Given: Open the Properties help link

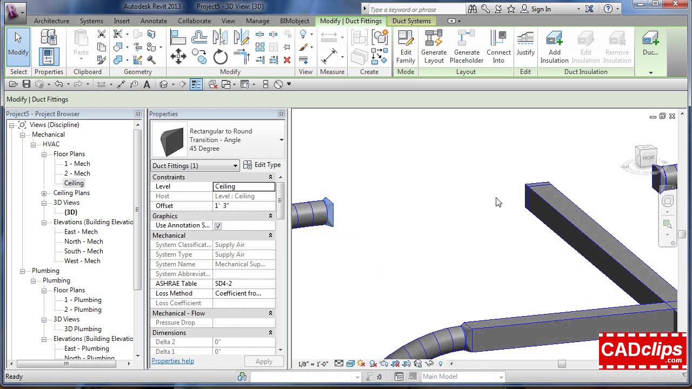Looking at the screenshot, I should (x=173, y=361).
